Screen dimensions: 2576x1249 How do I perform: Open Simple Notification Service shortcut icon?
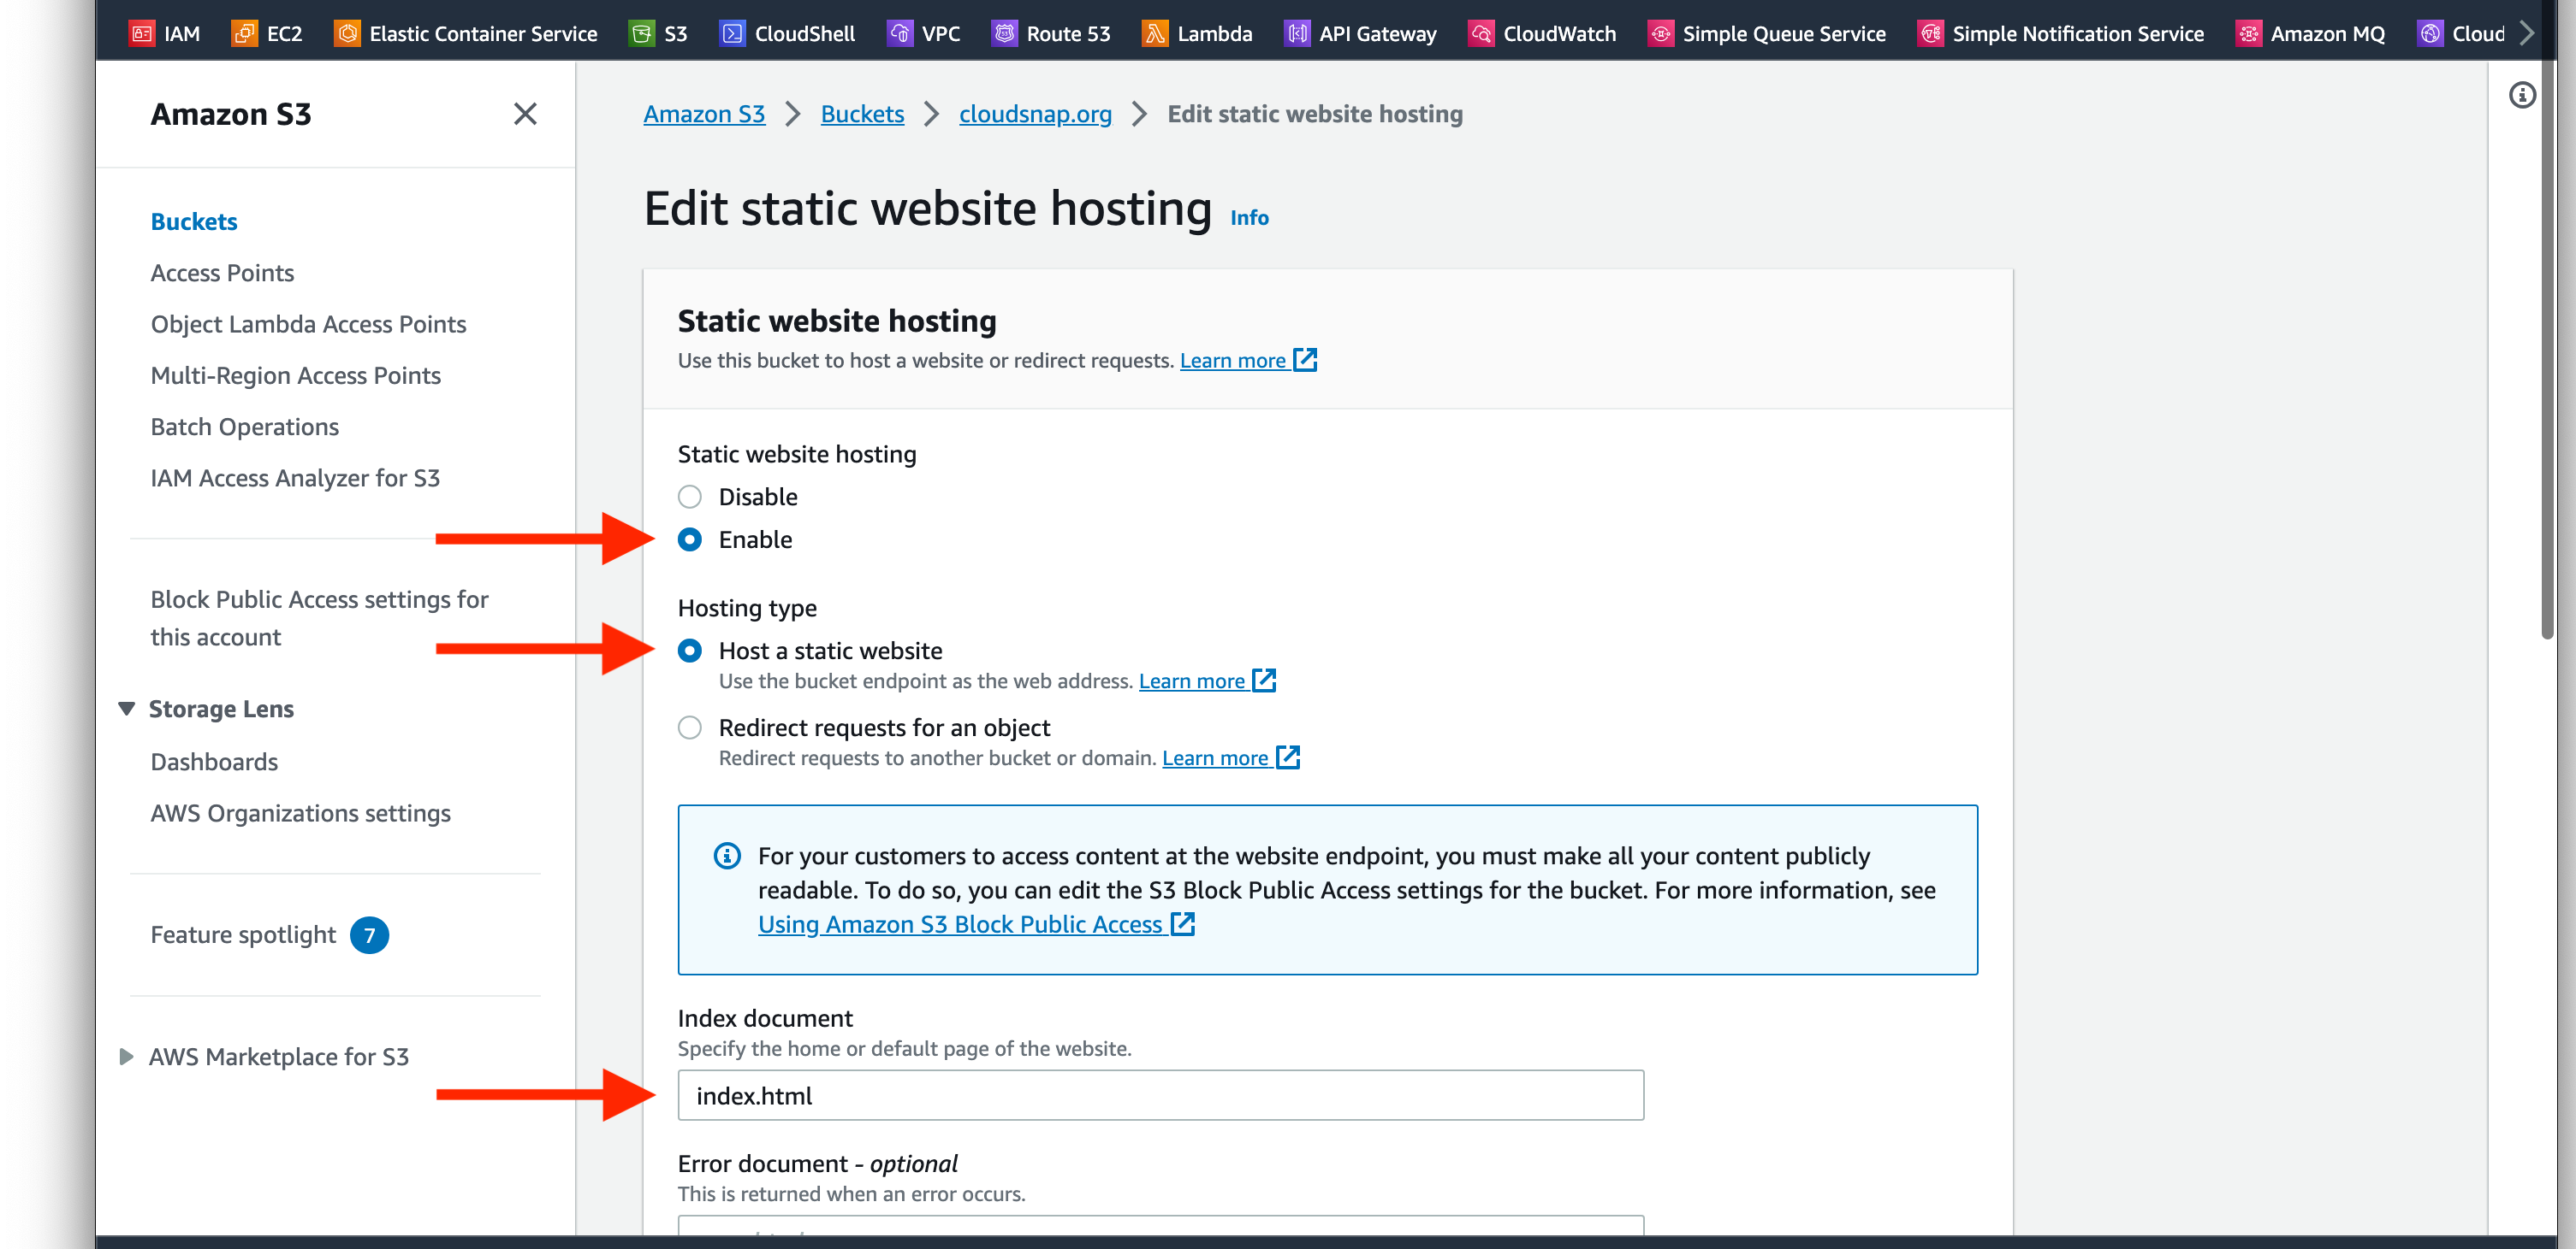(1930, 33)
